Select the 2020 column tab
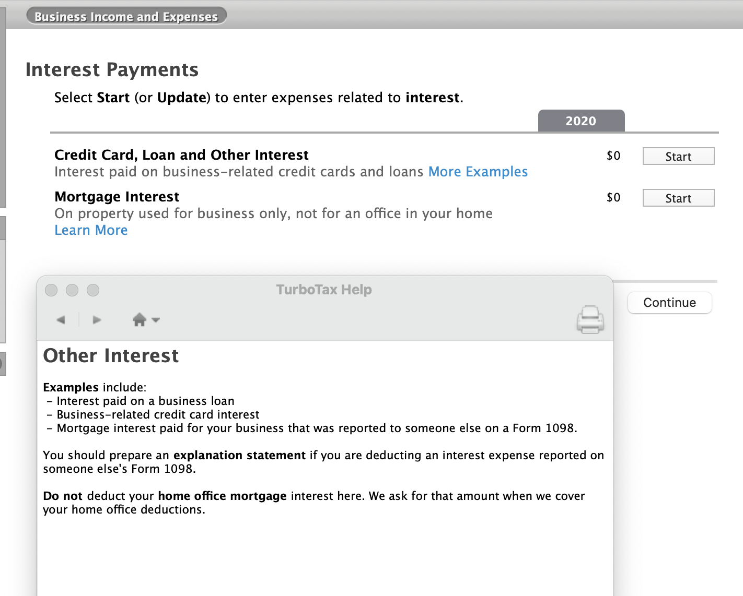This screenshot has width=743, height=596. (581, 121)
